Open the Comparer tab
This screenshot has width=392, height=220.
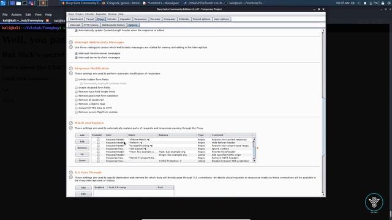pyautogui.click(x=170, y=19)
